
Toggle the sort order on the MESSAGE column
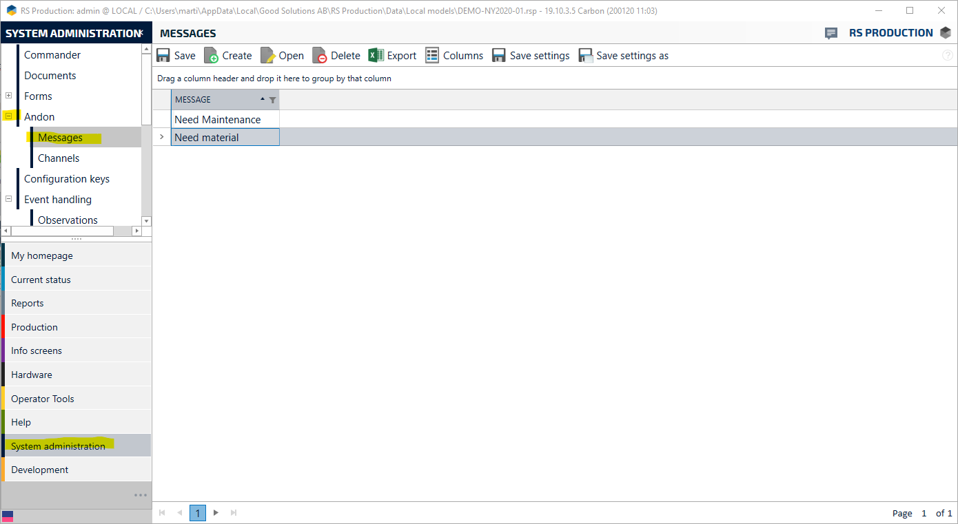pos(262,99)
